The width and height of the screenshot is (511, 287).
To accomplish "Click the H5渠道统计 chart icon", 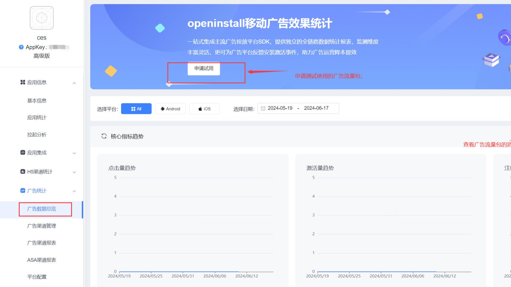I will pos(23,171).
